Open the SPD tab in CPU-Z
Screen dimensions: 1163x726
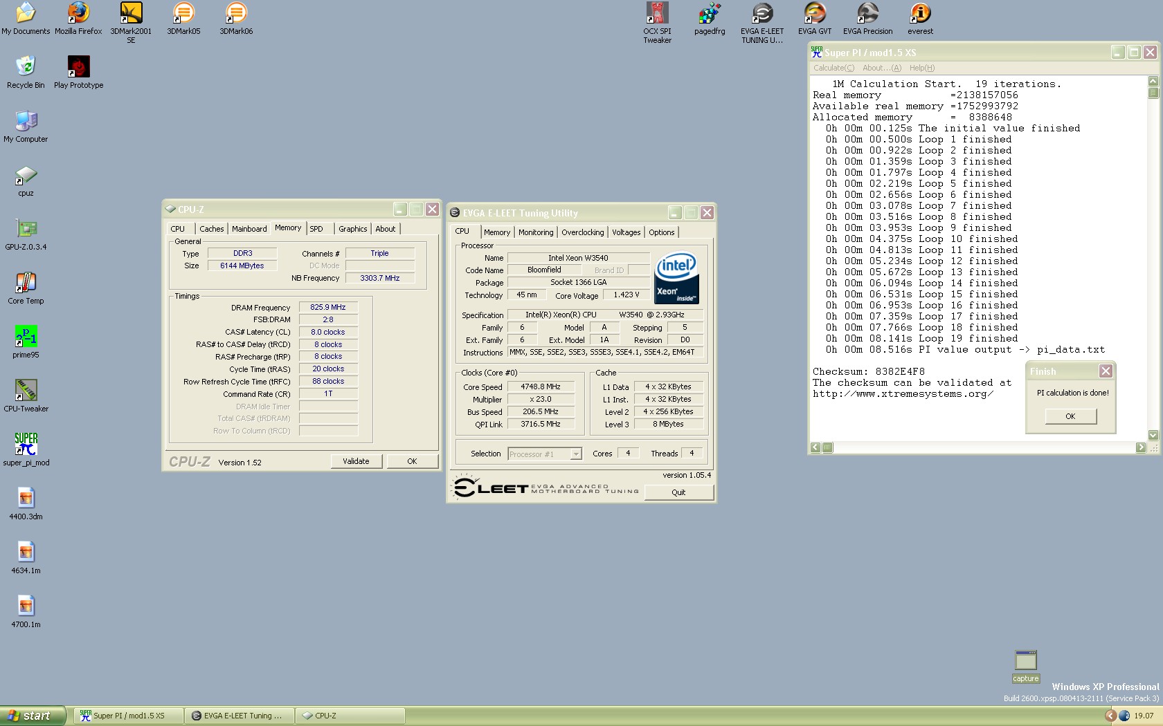[316, 229]
